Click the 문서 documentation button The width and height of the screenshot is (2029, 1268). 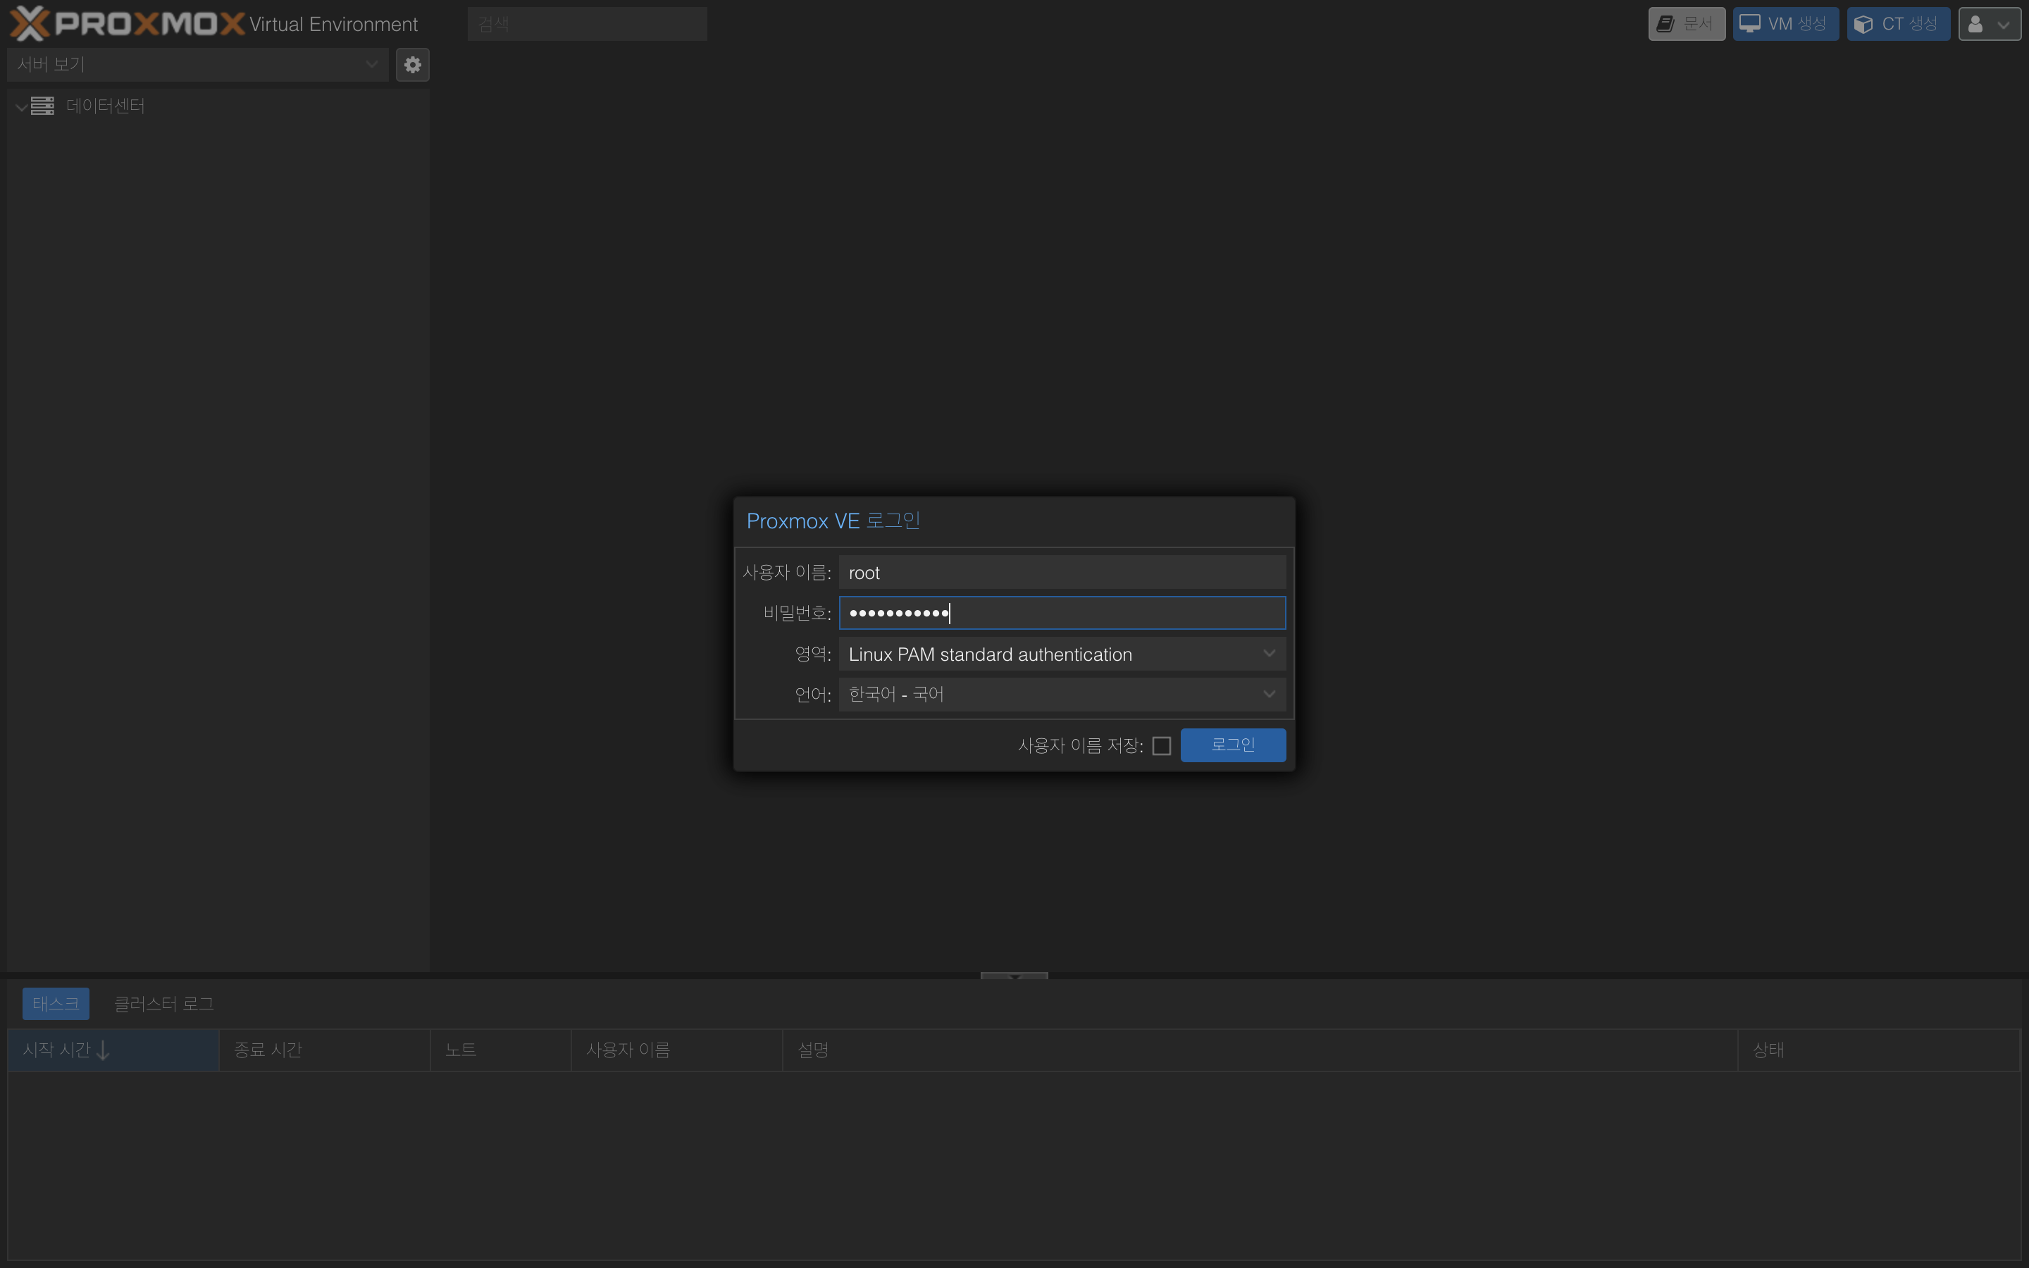1686,25
